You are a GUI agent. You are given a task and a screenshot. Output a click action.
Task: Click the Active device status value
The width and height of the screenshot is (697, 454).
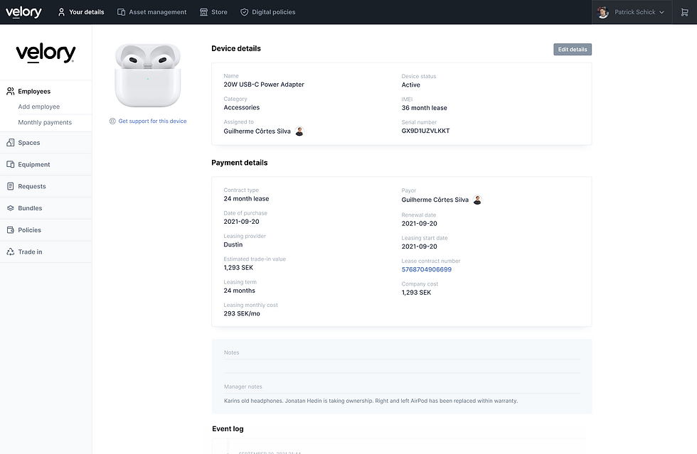click(411, 85)
